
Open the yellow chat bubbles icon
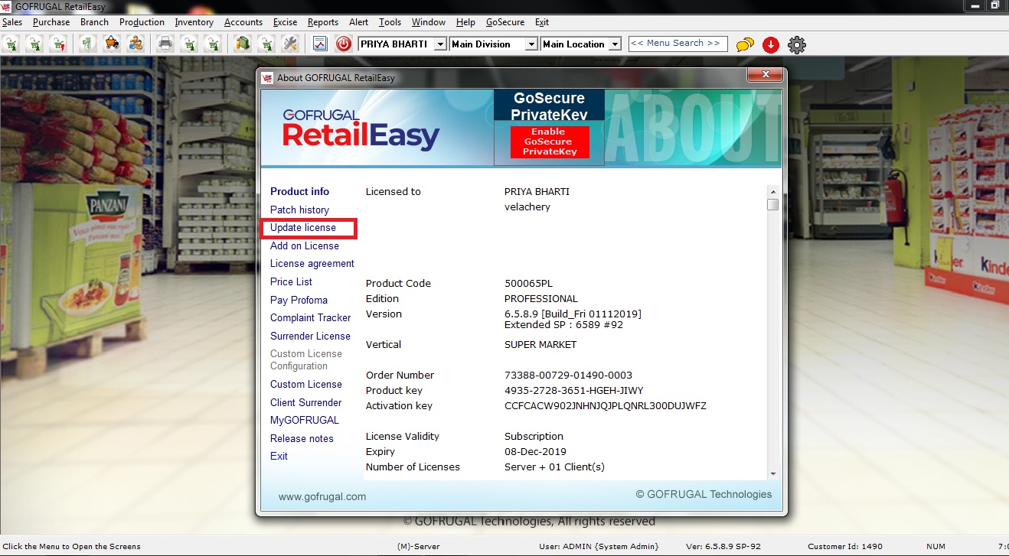coord(745,45)
